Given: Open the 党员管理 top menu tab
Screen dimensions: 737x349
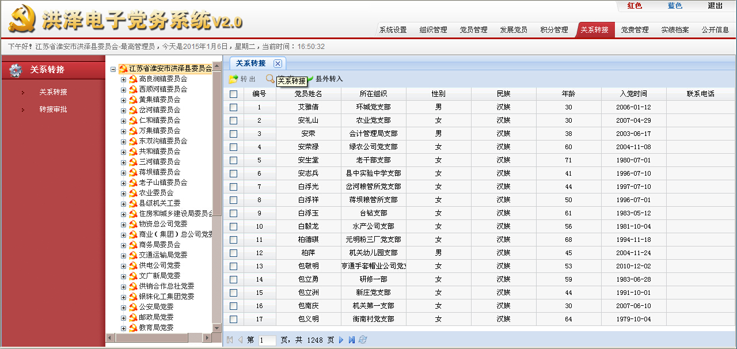Looking at the screenshot, I should (x=473, y=30).
